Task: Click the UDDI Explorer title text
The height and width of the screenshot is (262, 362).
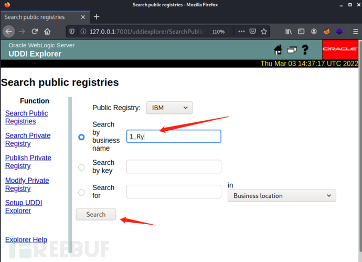Action: [x=35, y=54]
